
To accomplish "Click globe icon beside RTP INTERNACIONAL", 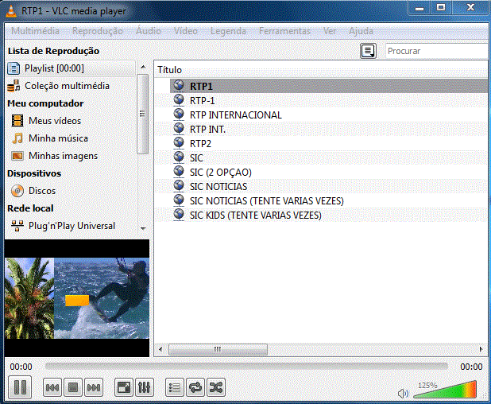I will click(x=179, y=114).
